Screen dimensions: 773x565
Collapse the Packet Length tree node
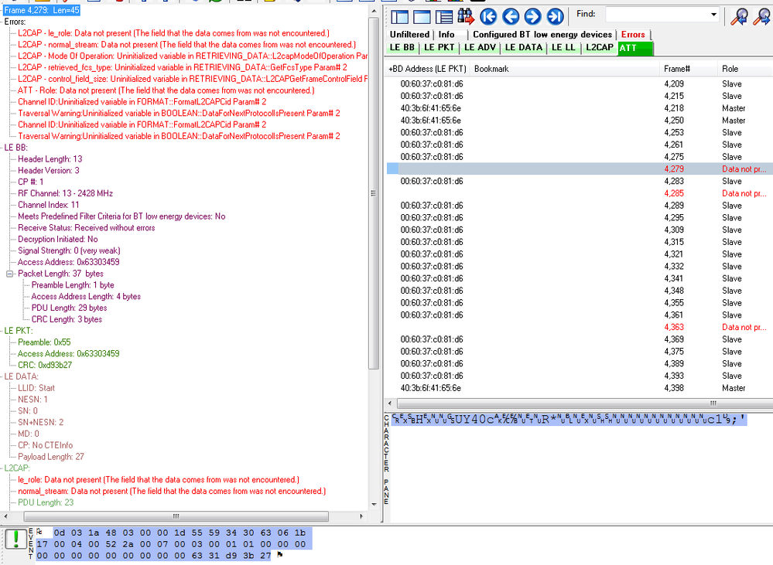[9, 274]
